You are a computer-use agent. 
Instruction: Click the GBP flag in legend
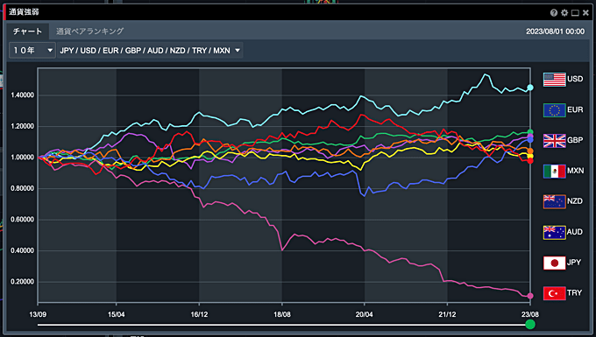pyautogui.click(x=554, y=140)
